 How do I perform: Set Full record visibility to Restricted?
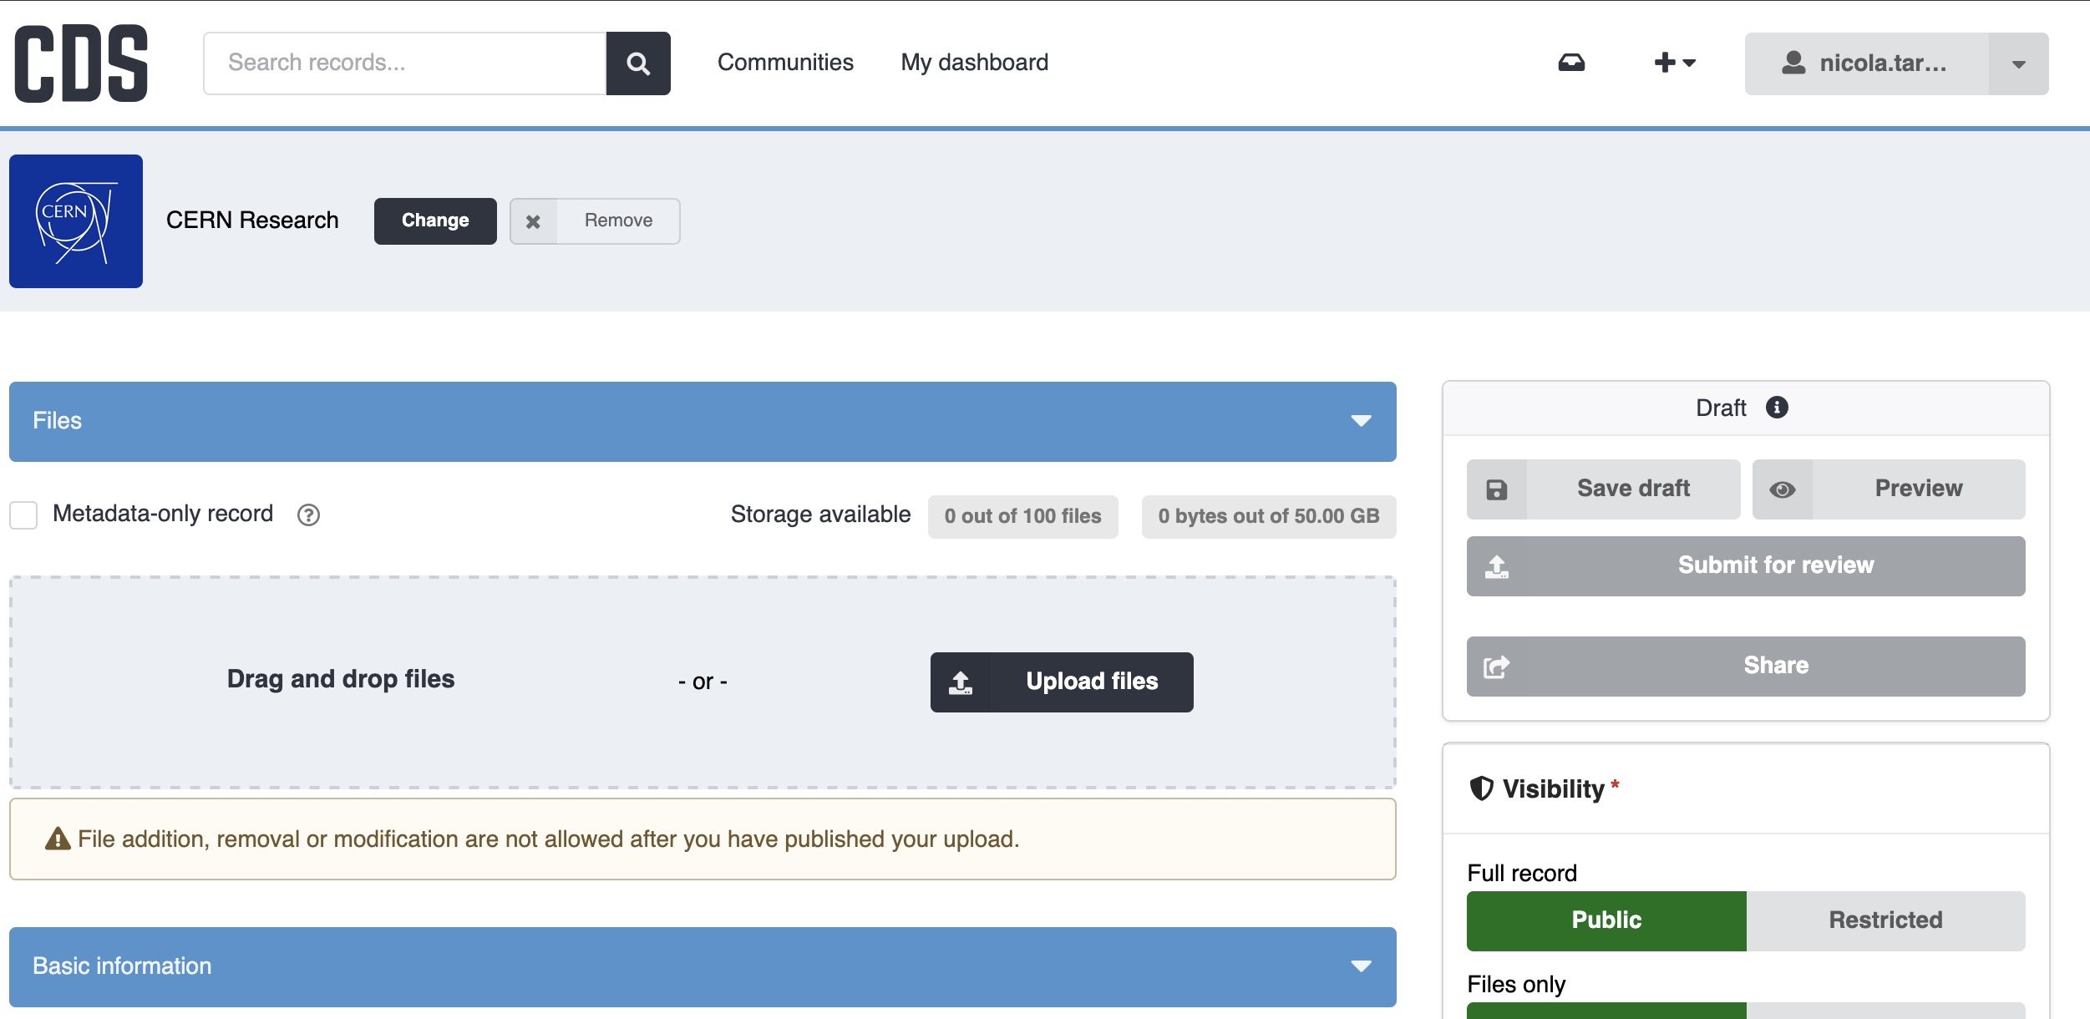click(1885, 920)
